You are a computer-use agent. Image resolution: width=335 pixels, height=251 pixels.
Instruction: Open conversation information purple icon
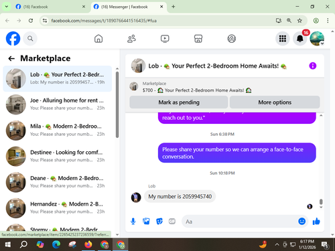pyautogui.click(x=313, y=66)
